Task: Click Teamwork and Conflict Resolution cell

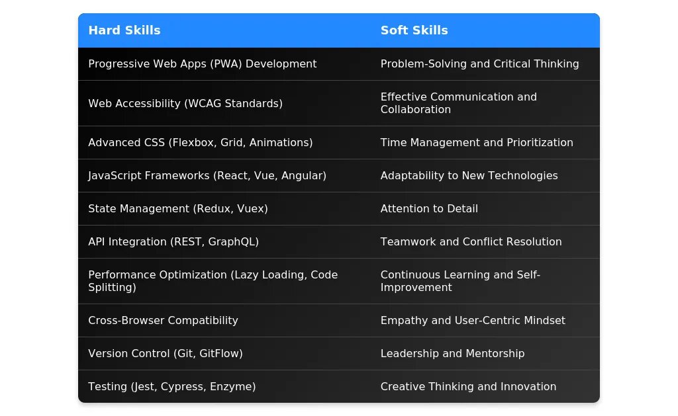Action: pos(471,242)
